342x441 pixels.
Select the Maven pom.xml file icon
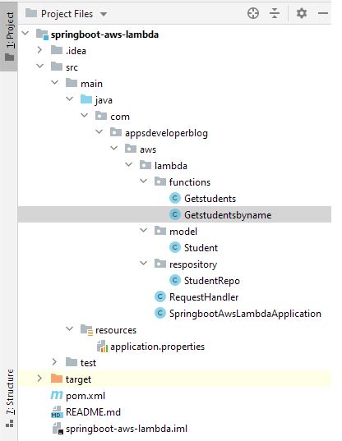(57, 395)
